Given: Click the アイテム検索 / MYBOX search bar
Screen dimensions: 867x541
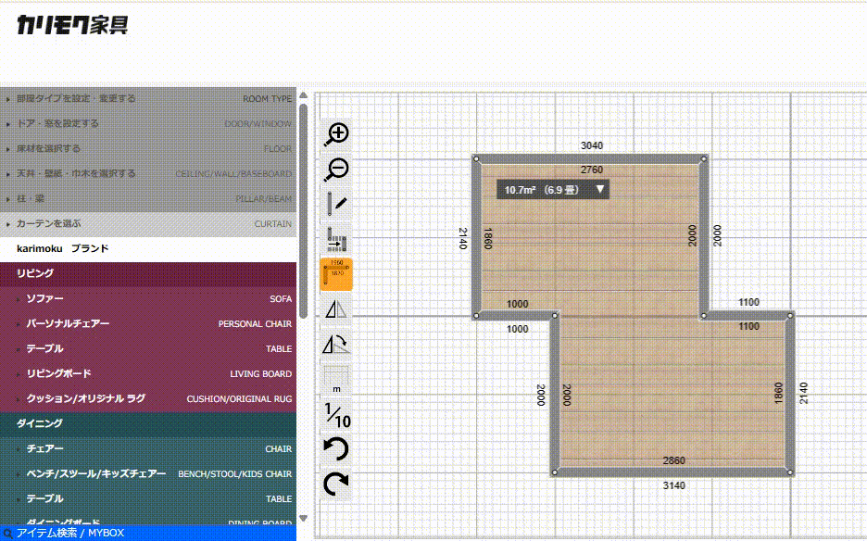Looking at the screenshot, I should (148, 533).
